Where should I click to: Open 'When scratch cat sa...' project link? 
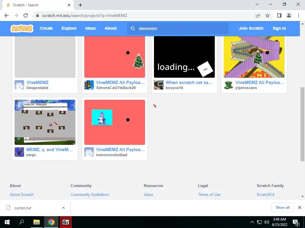[x=189, y=83]
